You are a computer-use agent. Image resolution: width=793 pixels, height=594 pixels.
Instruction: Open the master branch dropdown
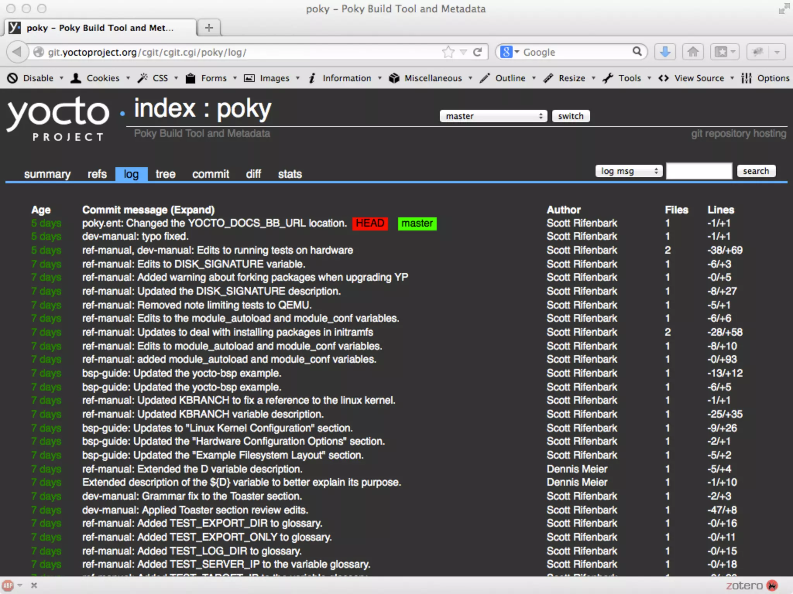(x=493, y=116)
